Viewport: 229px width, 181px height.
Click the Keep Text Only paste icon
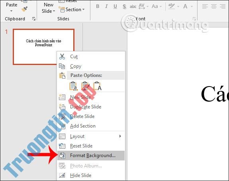click(x=97, y=86)
